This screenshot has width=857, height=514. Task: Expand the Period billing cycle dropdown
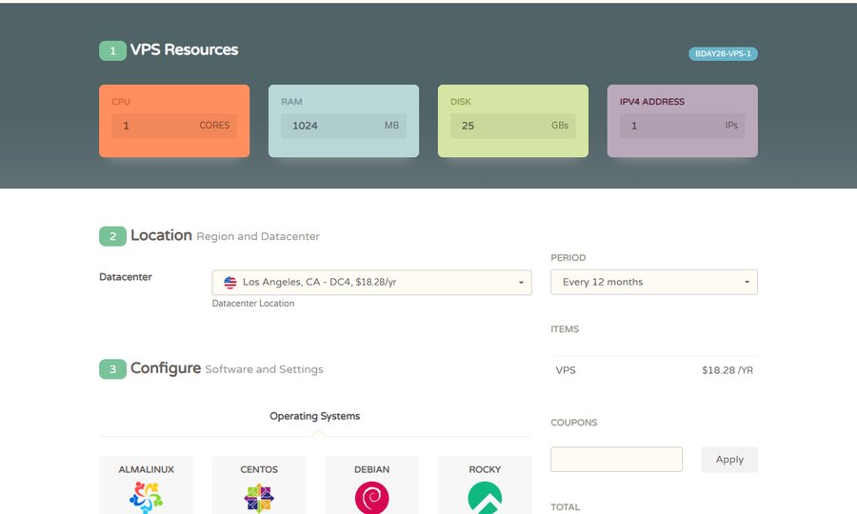653,282
